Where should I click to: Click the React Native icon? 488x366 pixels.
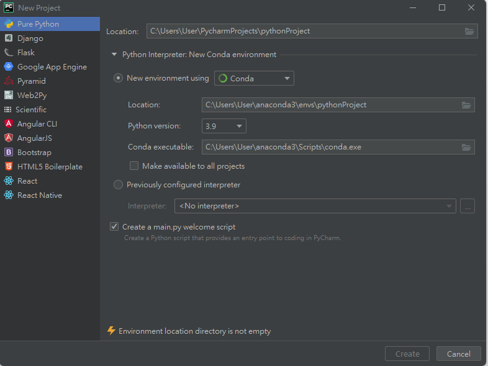(9, 195)
